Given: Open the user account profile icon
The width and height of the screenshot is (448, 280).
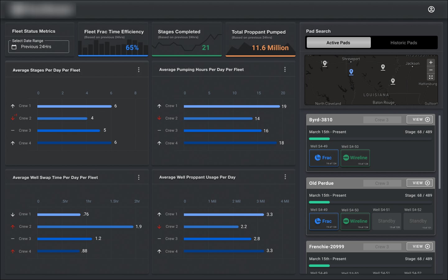Looking at the screenshot, I should click(x=431, y=9).
